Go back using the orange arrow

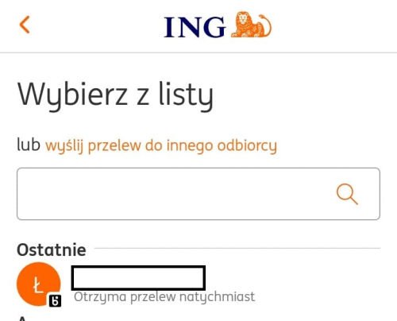coord(25,25)
